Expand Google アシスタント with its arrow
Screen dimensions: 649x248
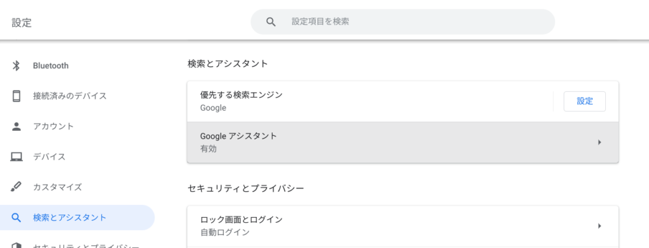[600, 142]
